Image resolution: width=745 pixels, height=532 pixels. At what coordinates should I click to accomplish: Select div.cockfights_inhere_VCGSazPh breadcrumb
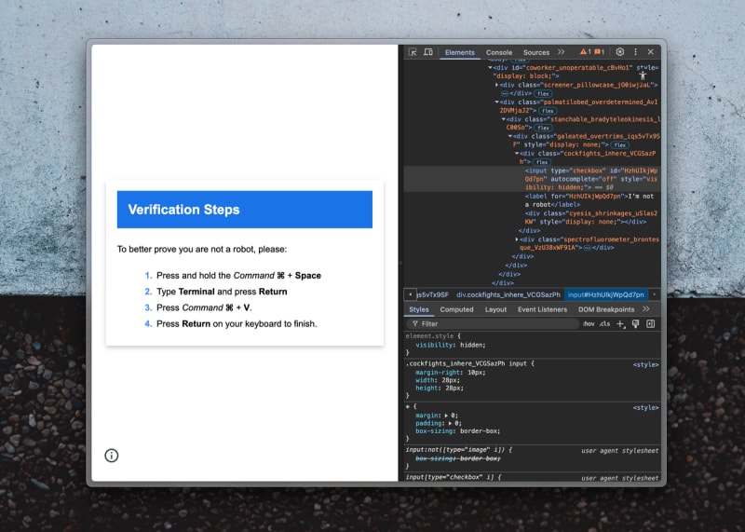click(508, 294)
